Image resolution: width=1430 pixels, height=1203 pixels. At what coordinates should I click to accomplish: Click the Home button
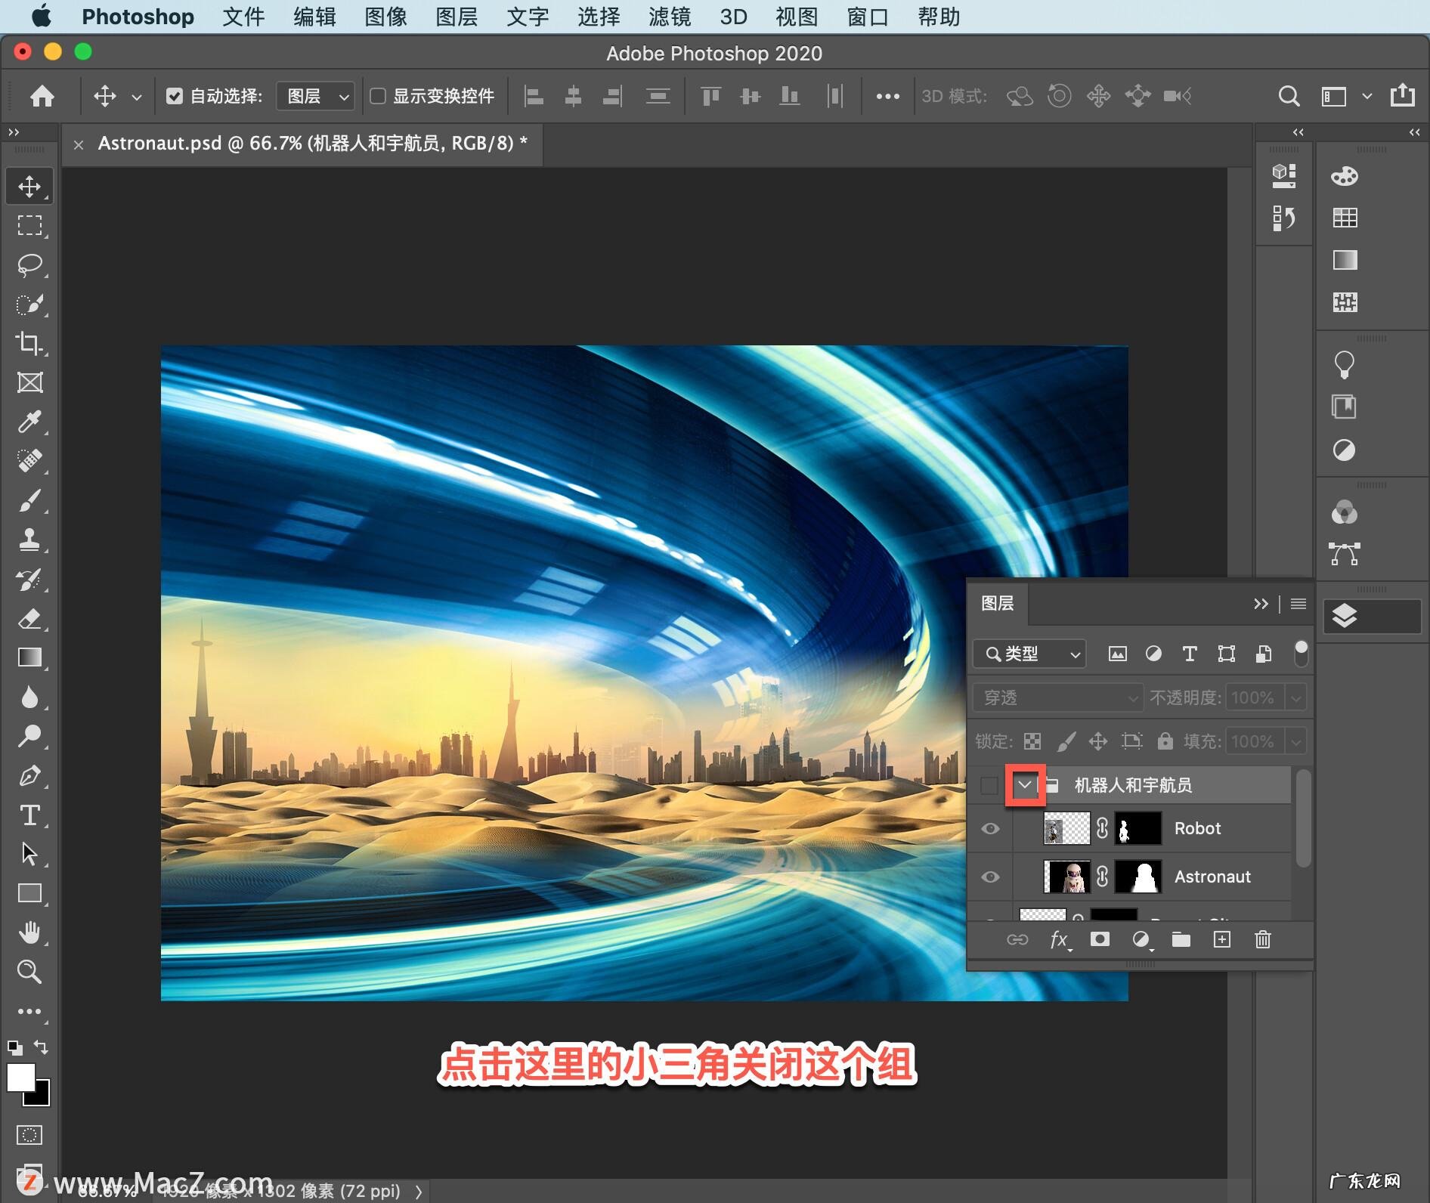click(x=42, y=96)
